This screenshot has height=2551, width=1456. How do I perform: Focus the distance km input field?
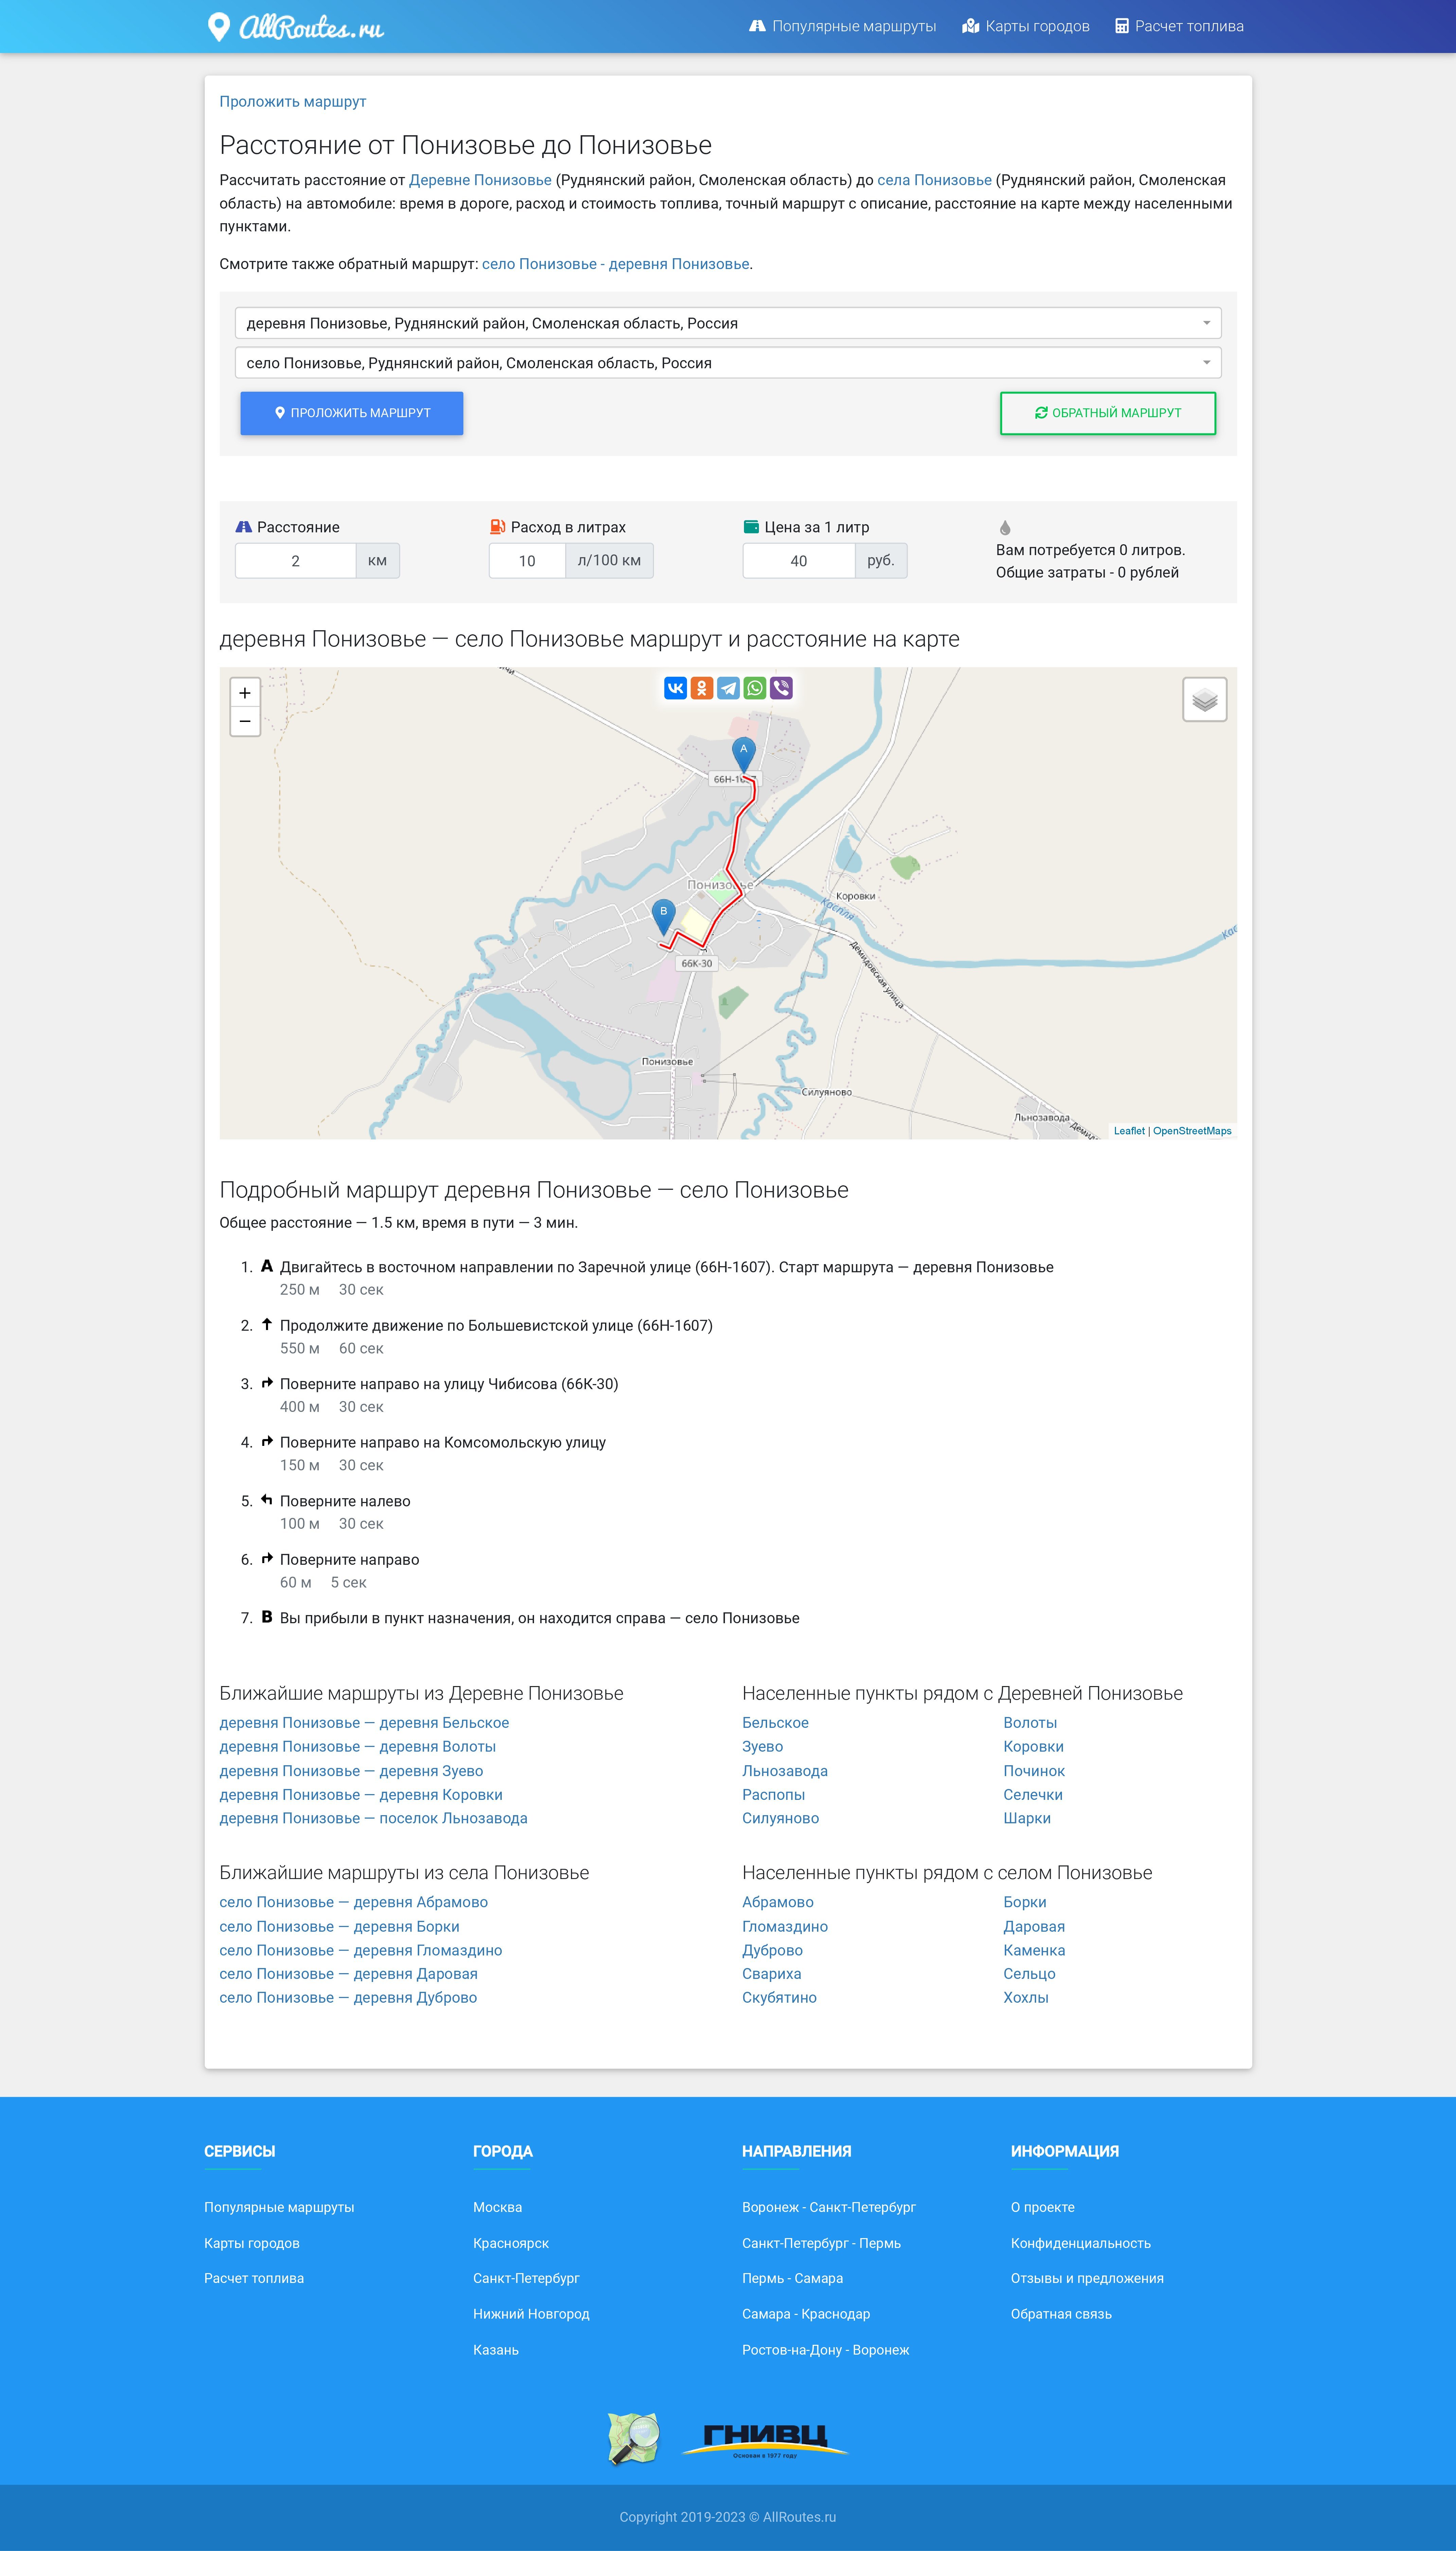click(x=296, y=561)
